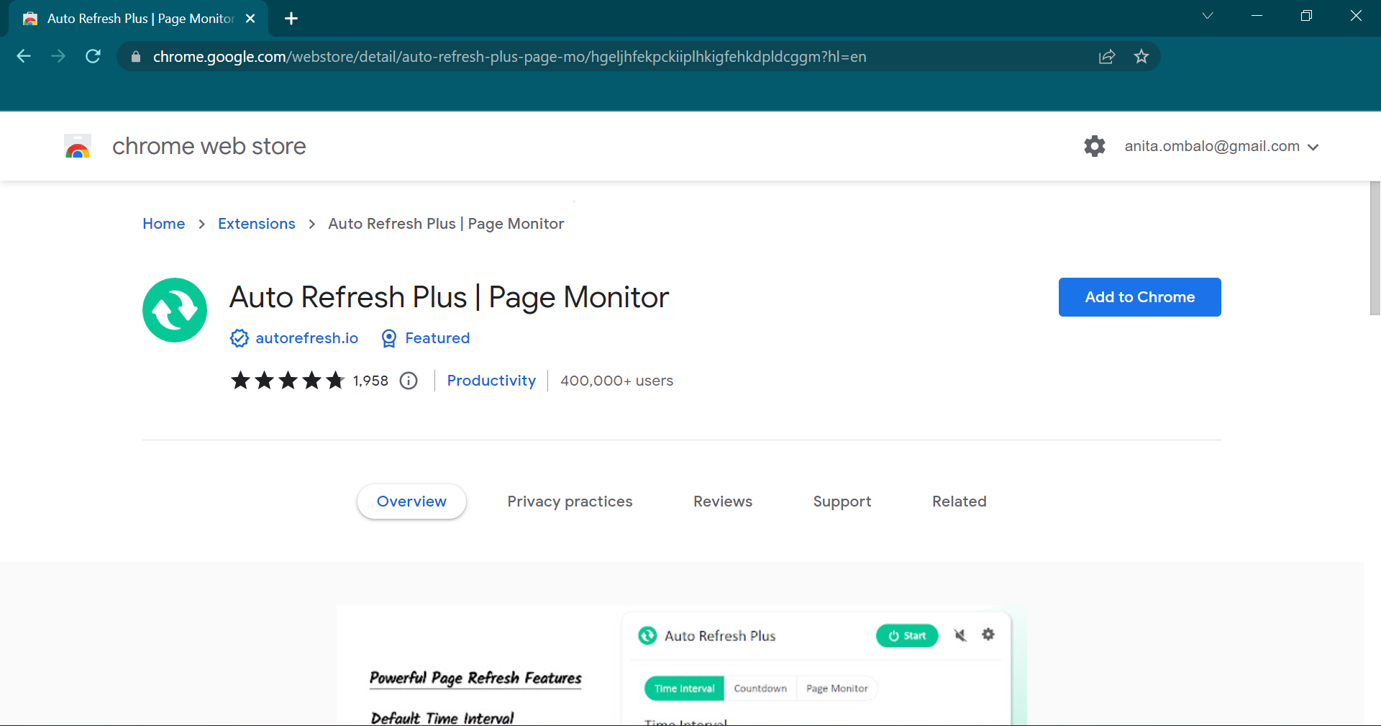The height and width of the screenshot is (726, 1381).
Task: Click the five-star rating
Action: point(288,381)
